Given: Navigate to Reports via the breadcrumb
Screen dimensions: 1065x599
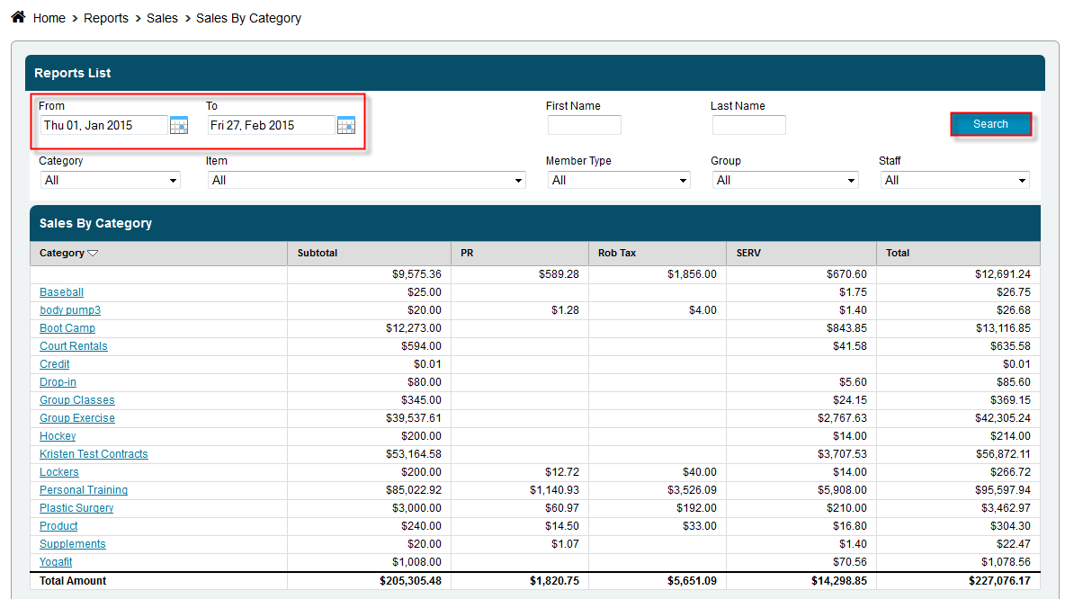Looking at the screenshot, I should [106, 17].
